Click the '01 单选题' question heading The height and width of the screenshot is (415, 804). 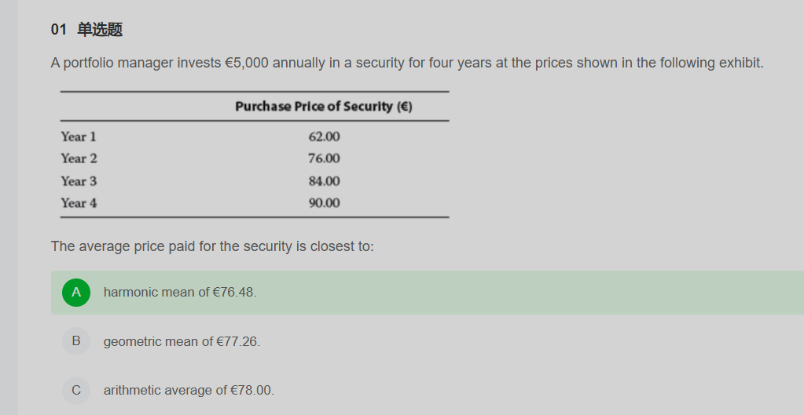(x=86, y=30)
